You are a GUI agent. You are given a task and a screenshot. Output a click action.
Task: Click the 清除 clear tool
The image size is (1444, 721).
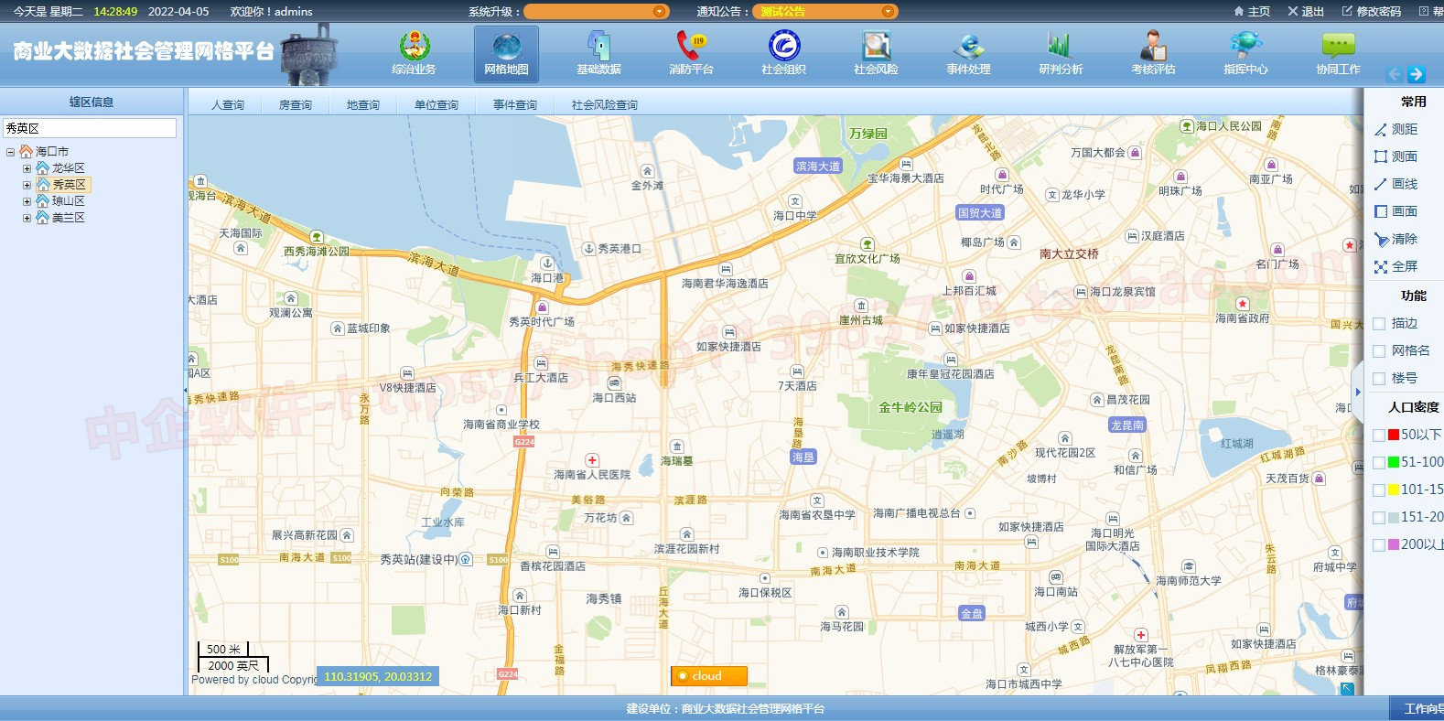(1396, 239)
